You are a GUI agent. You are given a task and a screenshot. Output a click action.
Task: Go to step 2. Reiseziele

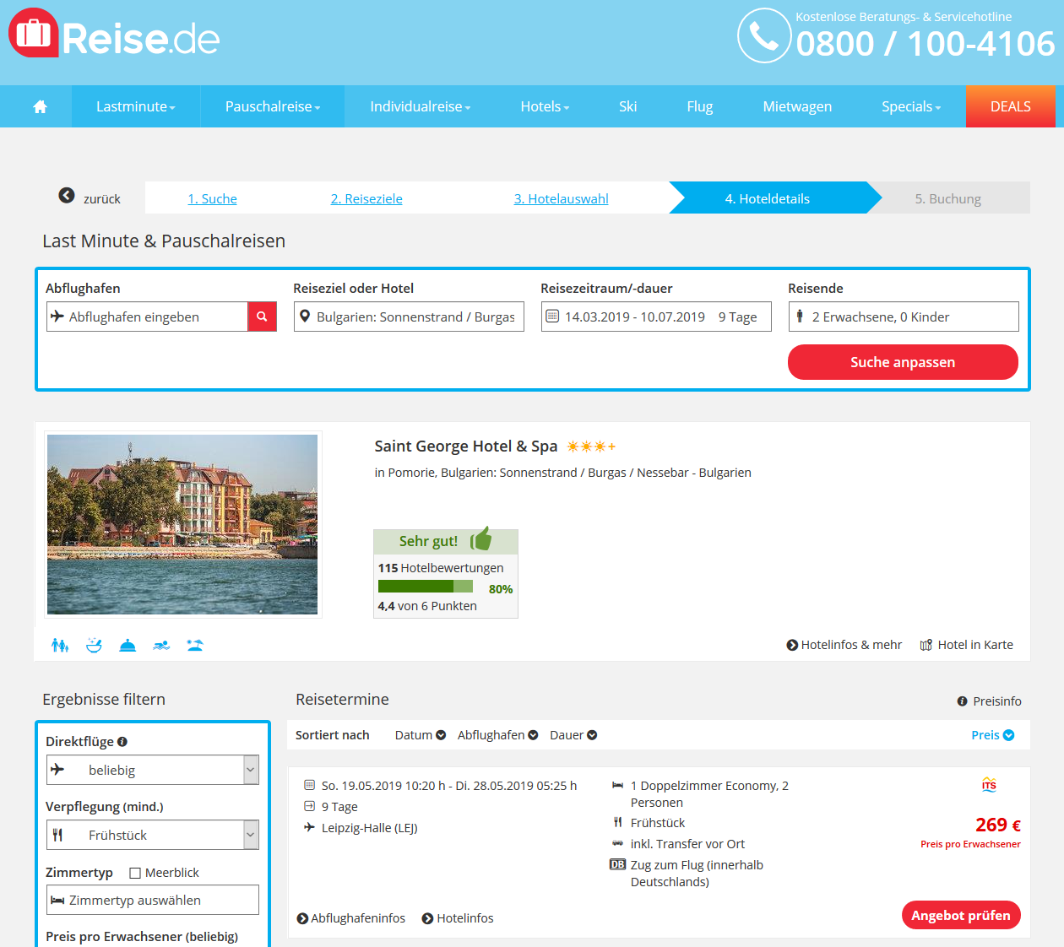366,198
